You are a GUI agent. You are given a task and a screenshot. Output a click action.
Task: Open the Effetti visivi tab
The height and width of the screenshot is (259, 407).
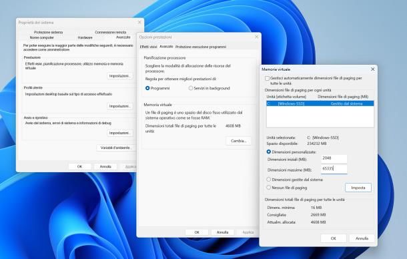pyautogui.click(x=149, y=47)
